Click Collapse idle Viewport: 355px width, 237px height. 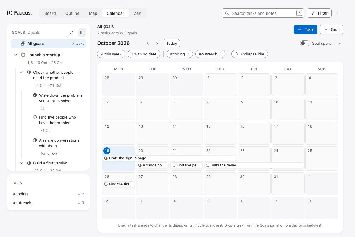250,54
